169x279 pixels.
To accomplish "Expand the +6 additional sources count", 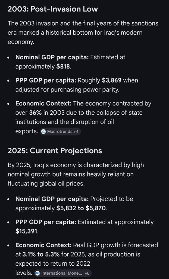I will [87, 273].
